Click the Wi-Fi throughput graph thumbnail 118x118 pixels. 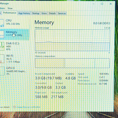[2, 59]
